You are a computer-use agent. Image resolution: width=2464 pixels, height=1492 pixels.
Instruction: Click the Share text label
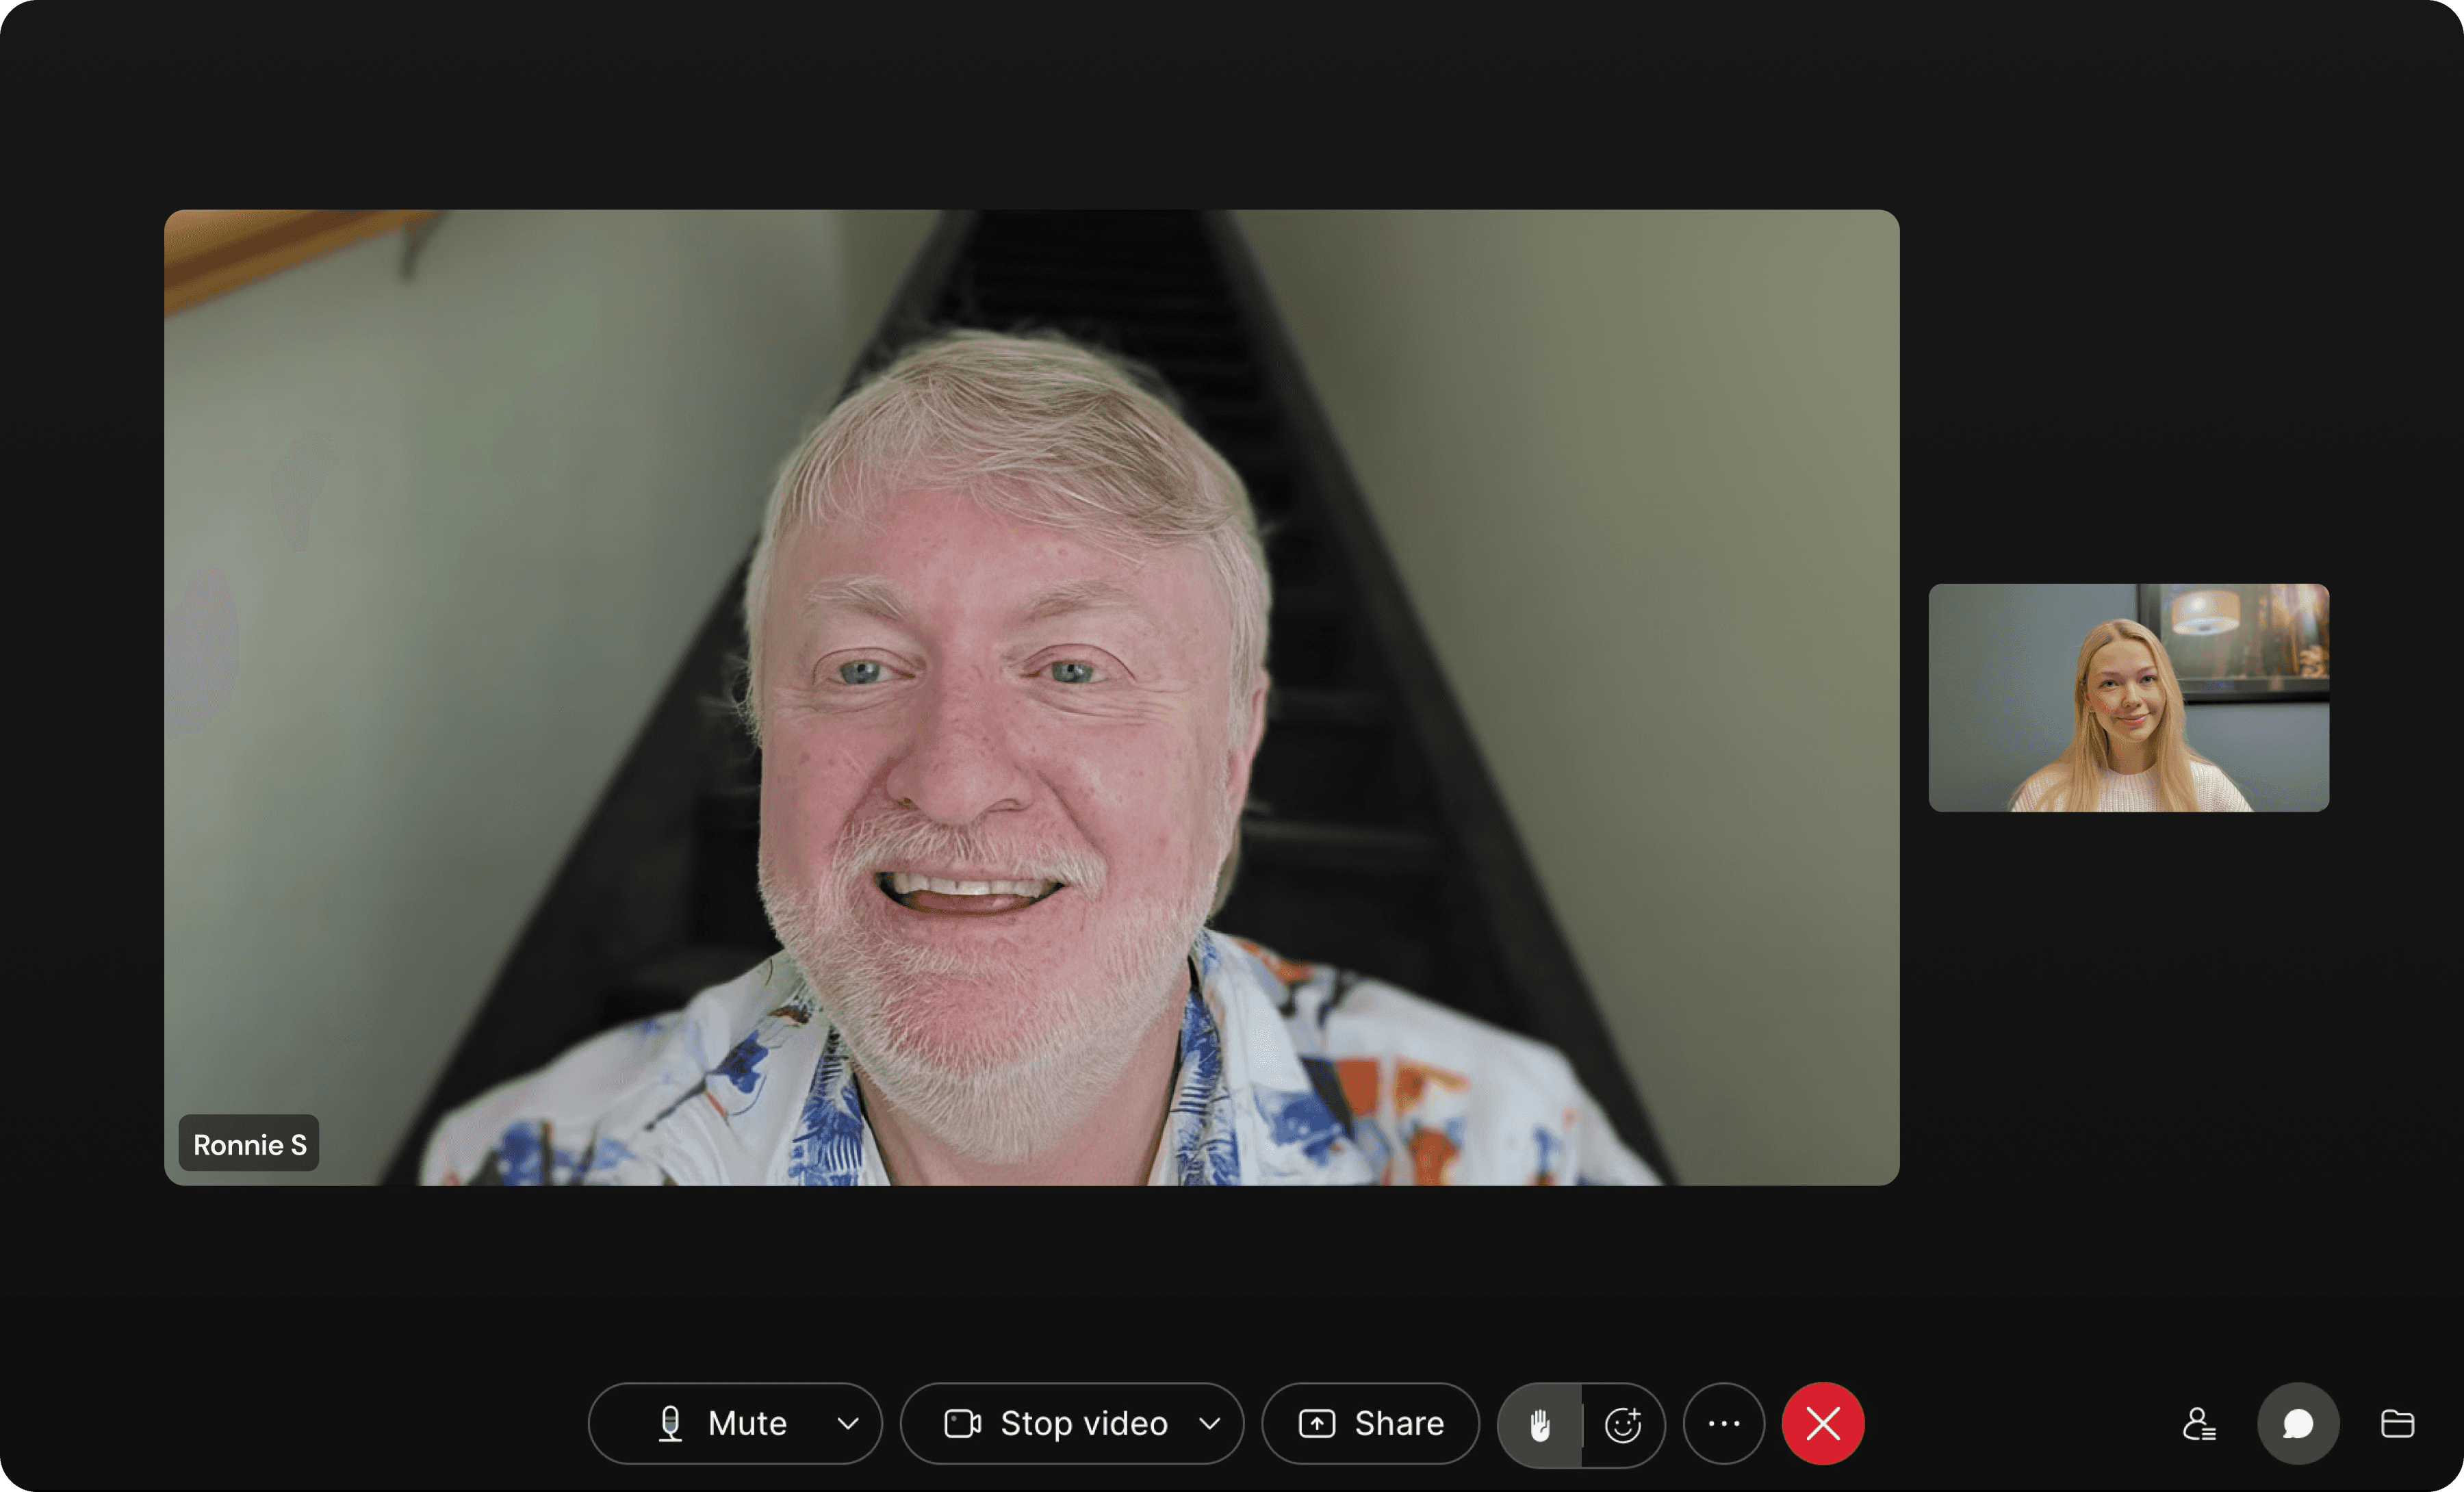tap(1398, 1424)
